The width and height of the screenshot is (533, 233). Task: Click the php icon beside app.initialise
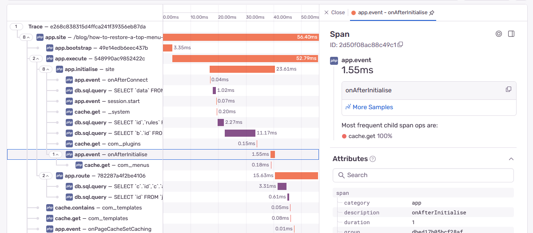(60, 69)
